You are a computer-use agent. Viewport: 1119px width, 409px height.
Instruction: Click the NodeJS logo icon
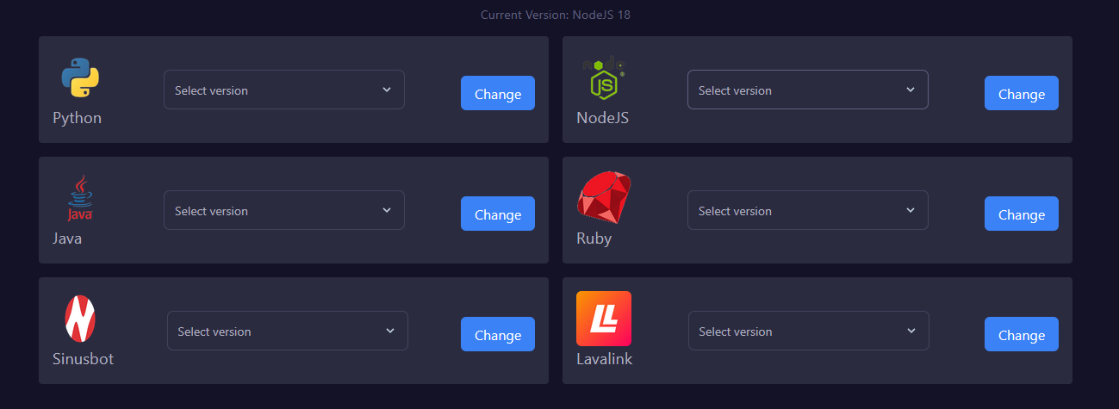coord(604,77)
